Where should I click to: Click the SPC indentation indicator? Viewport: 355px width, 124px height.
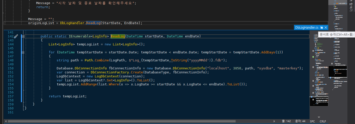point(312,121)
